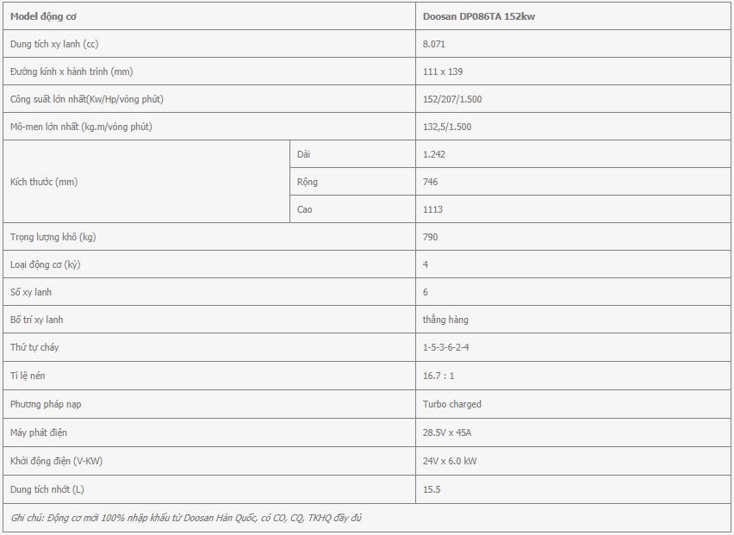The image size is (734, 535).
Task: Click the 'Dung tích xy lanh (cc)' label
Action: click(x=54, y=44)
